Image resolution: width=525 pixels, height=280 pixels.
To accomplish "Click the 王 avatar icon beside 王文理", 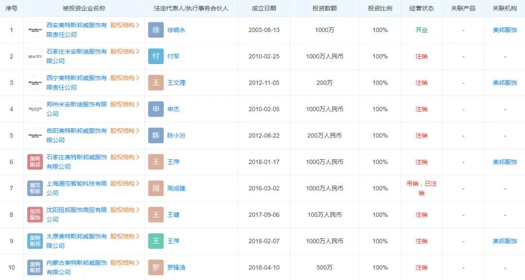I will click(156, 82).
